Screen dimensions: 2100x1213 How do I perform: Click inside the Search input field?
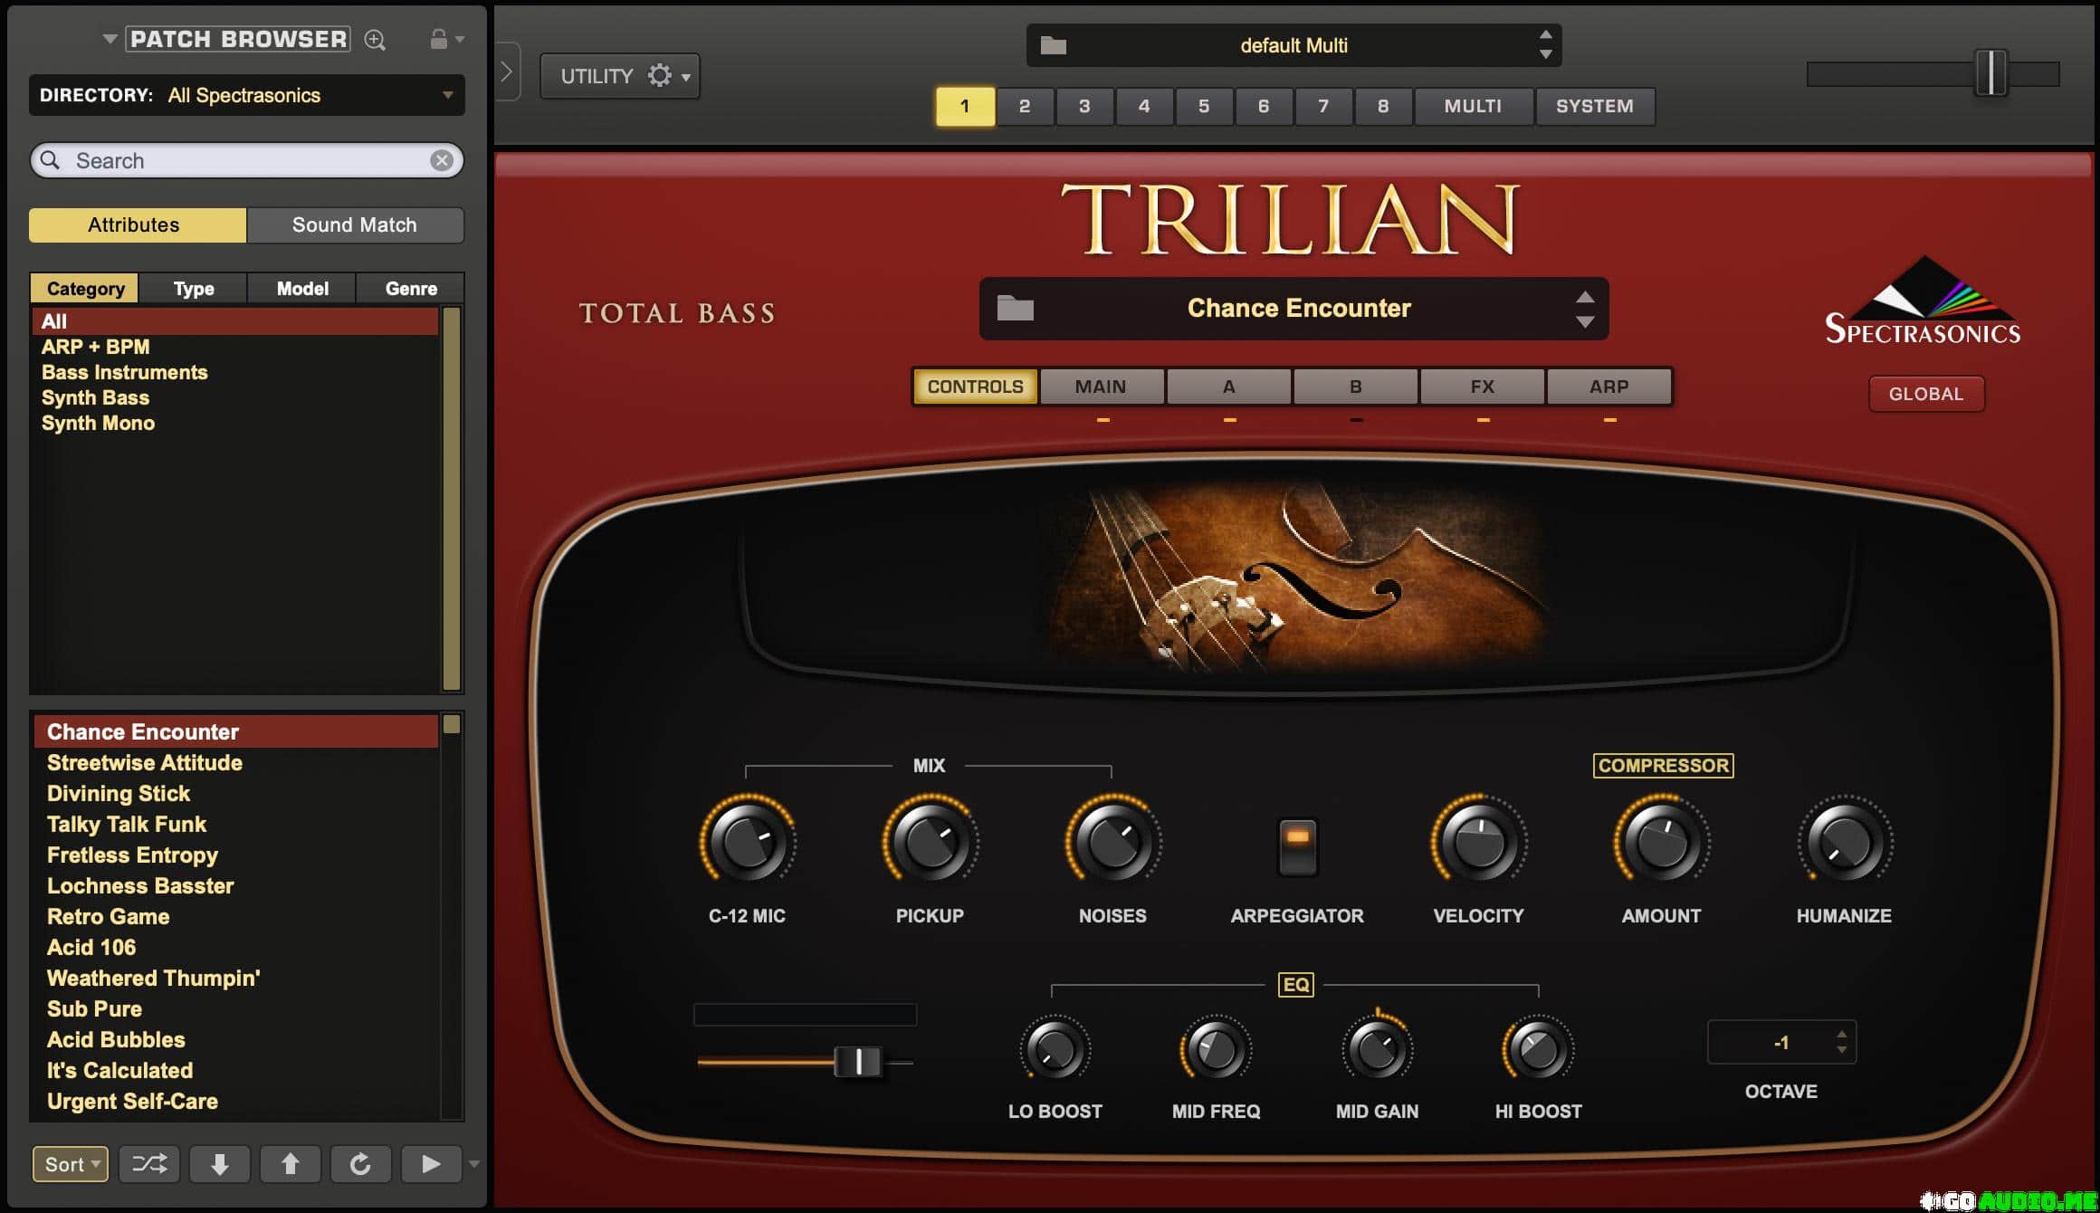pyautogui.click(x=246, y=160)
